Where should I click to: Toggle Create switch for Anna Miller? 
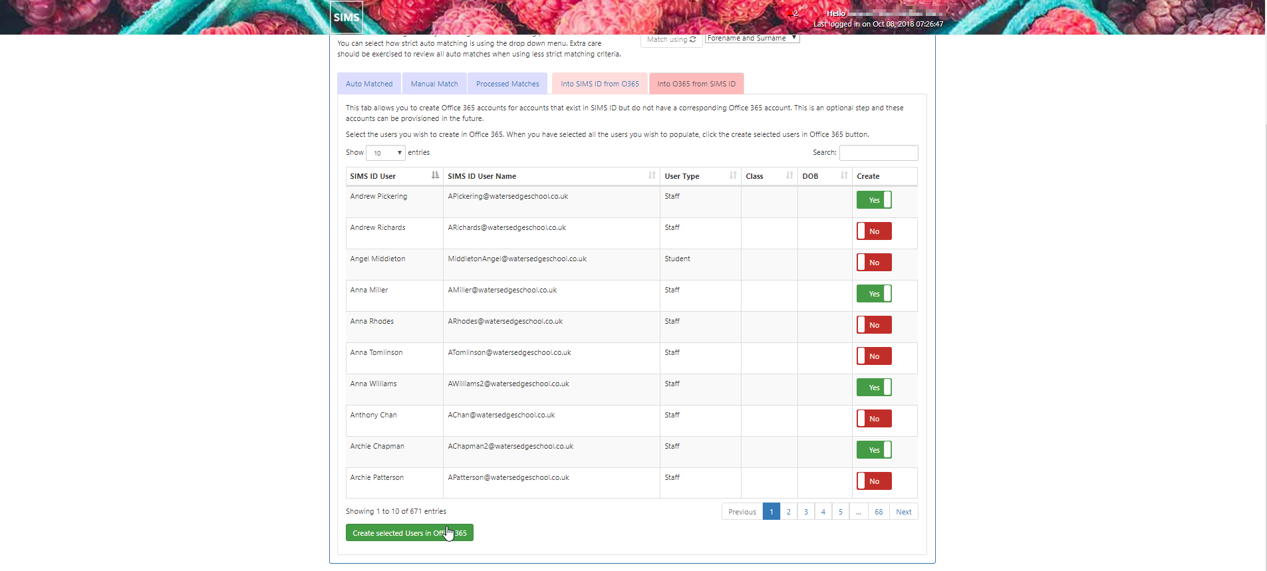click(x=874, y=294)
